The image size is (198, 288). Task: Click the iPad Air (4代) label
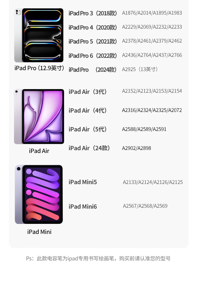click(87, 111)
